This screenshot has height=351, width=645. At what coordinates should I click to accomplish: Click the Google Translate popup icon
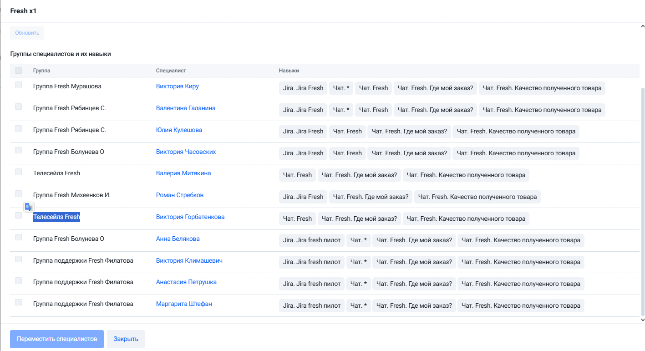[x=29, y=207]
